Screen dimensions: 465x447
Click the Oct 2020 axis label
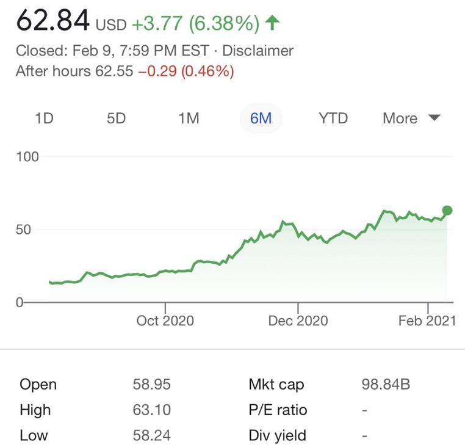point(165,321)
